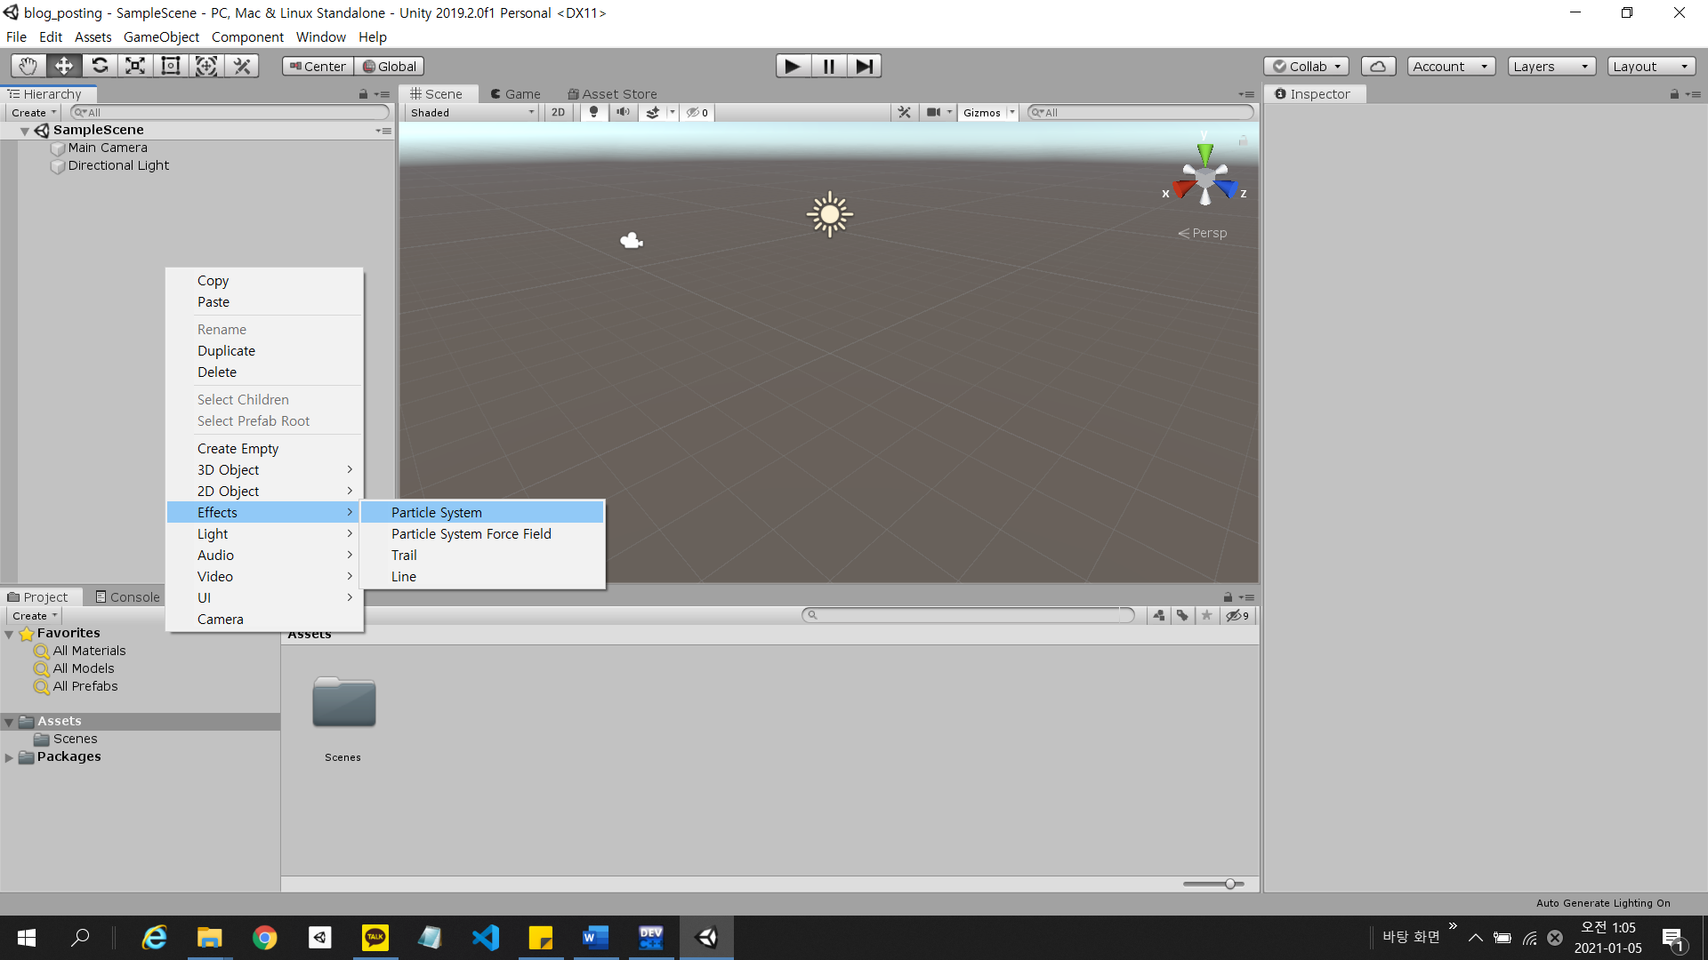Adjust the asset icon size slider
1708x960 pixels.
(1229, 884)
